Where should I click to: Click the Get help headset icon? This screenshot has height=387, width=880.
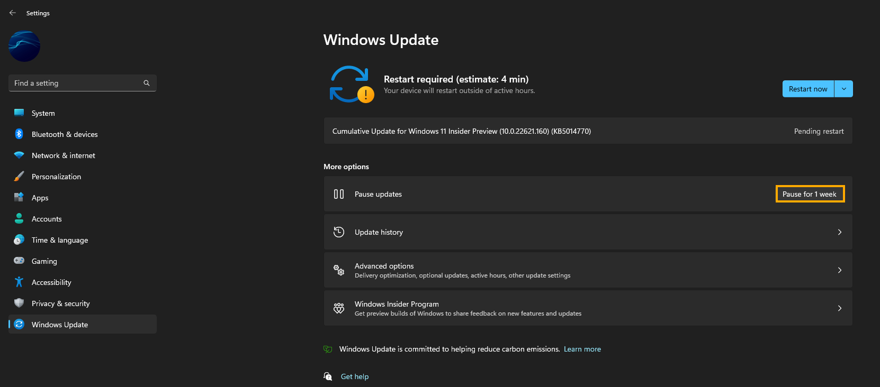pos(328,376)
